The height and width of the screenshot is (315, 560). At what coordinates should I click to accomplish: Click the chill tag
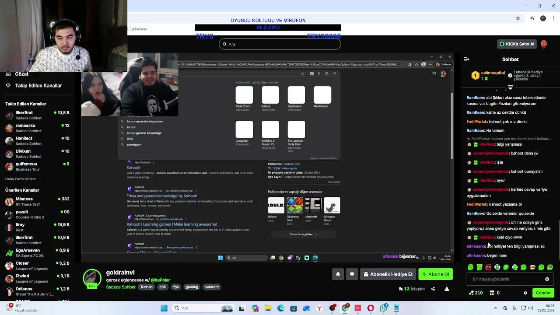(x=163, y=287)
